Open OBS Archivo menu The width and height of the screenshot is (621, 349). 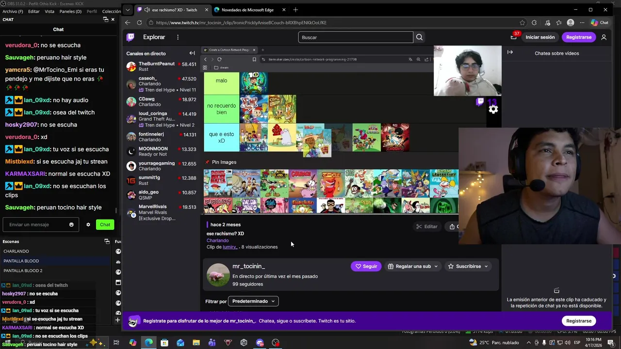tap(13, 11)
